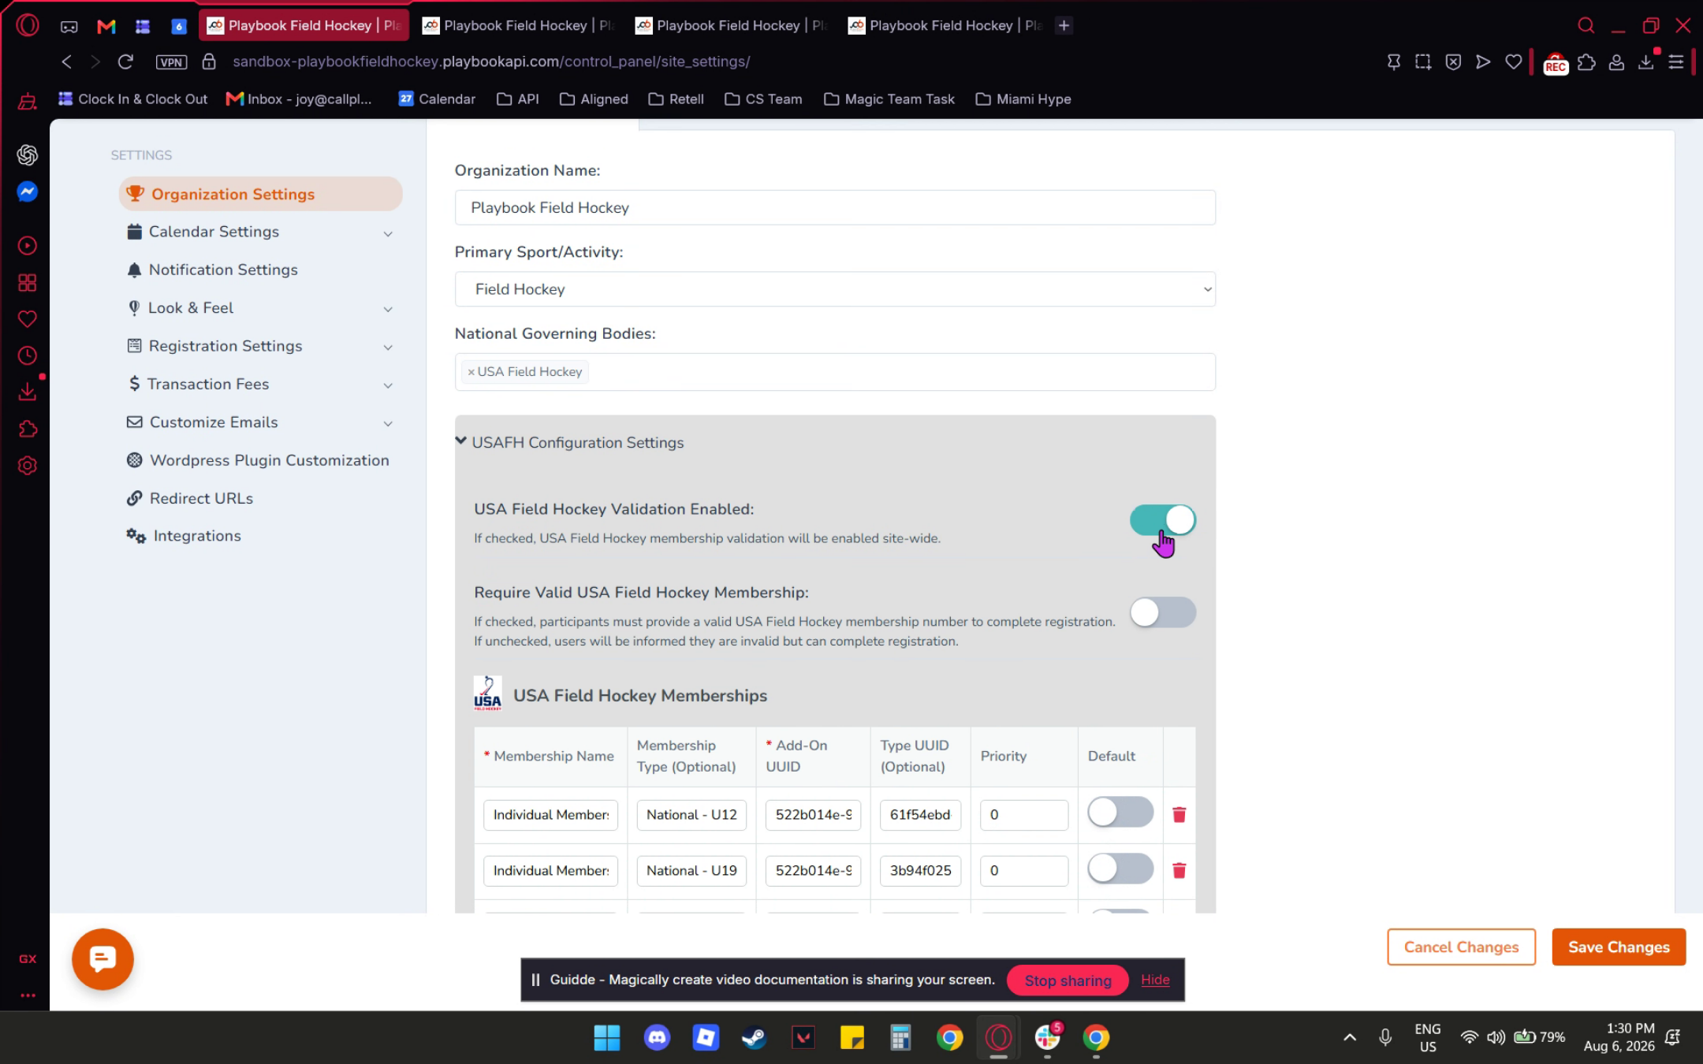Open the Miami Hype bookmarks folder

click(x=1023, y=99)
